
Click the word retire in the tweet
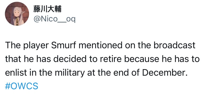pos(114,59)
